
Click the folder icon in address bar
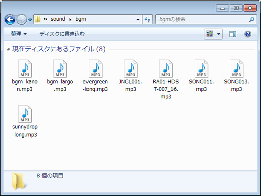coord(37,19)
